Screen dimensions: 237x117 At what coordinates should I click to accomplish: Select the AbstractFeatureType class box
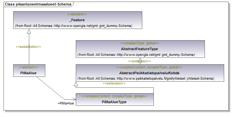pyautogui.click(x=140, y=49)
